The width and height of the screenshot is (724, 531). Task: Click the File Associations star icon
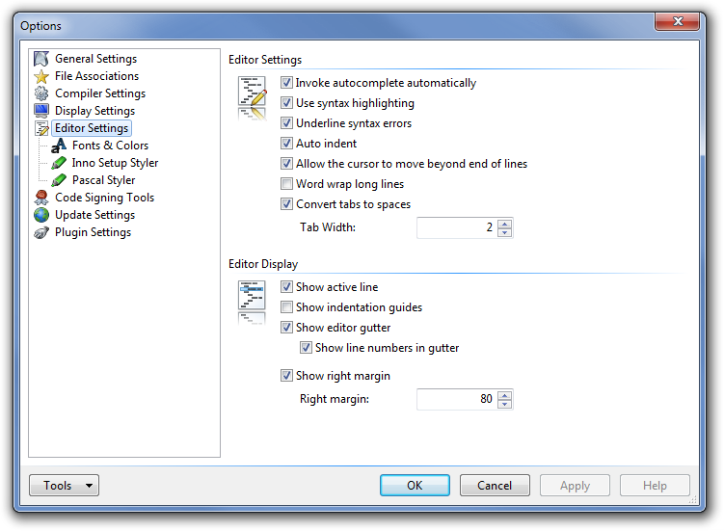[41, 76]
